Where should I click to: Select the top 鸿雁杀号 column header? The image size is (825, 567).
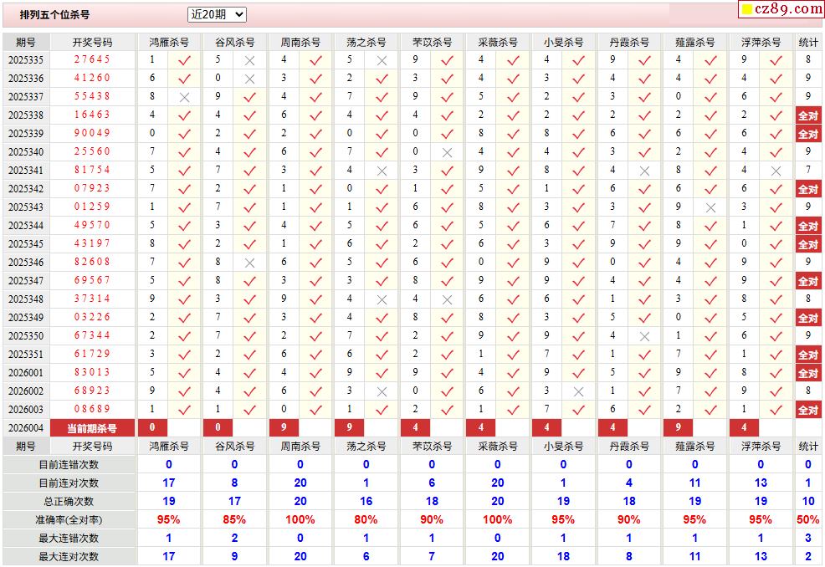[169, 42]
